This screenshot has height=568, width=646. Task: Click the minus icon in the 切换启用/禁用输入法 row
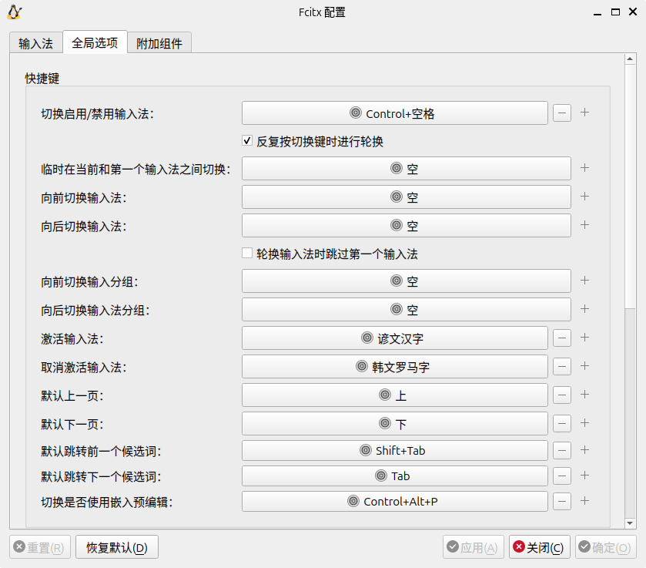tap(562, 113)
